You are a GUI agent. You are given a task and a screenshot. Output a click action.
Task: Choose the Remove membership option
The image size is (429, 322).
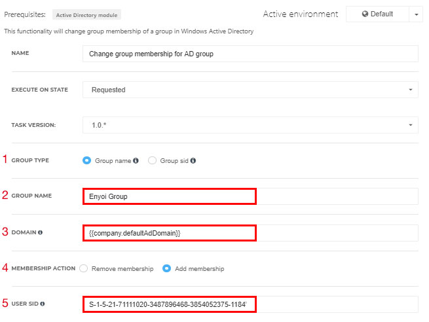pyautogui.click(x=83, y=268)
